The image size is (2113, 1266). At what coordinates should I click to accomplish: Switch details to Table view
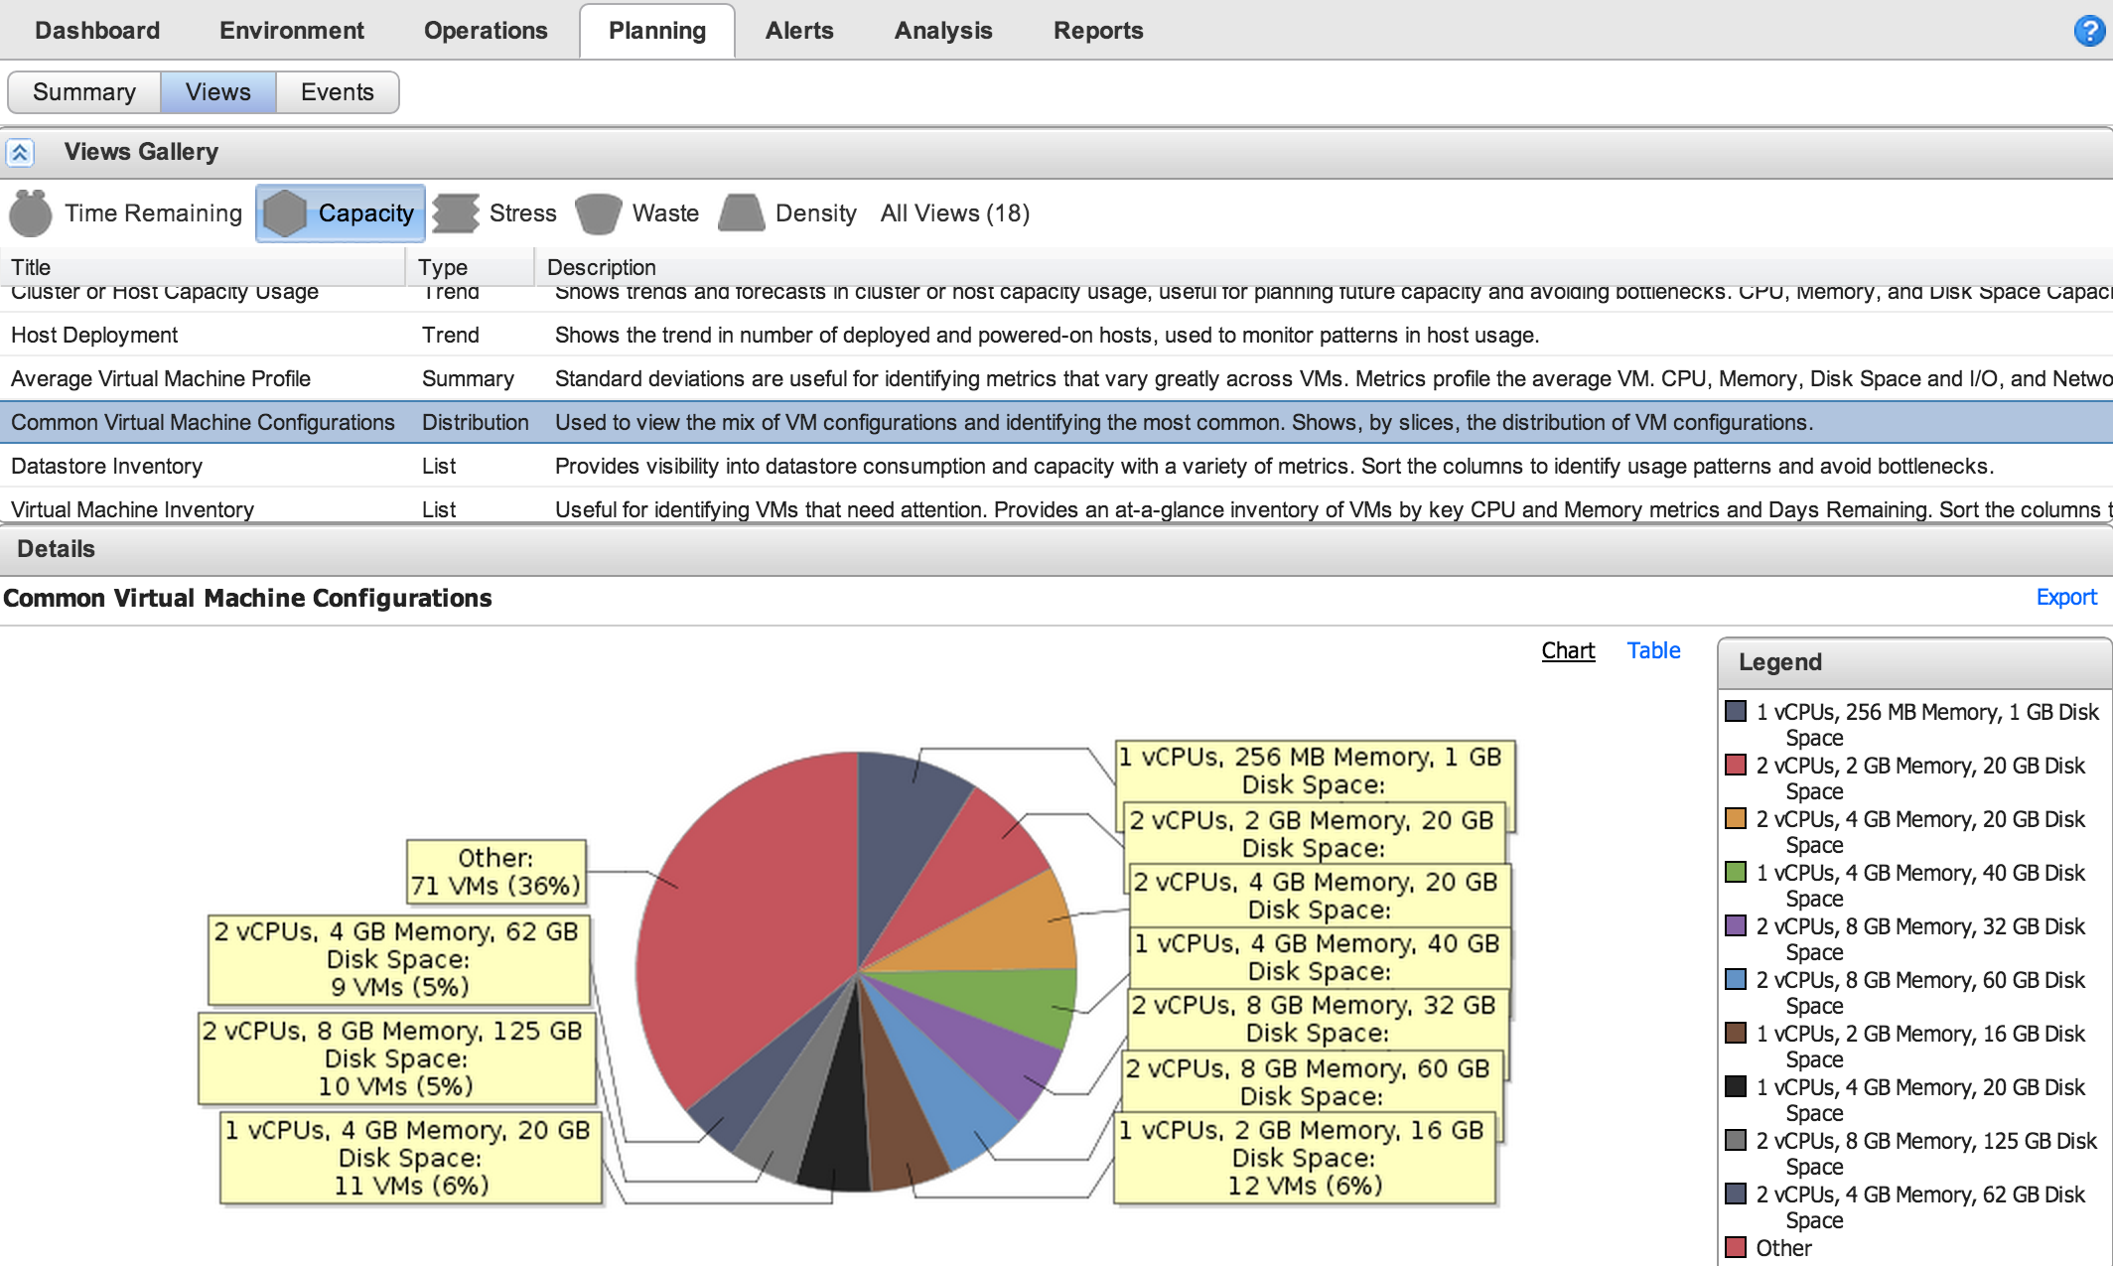tap(1653, 650)
